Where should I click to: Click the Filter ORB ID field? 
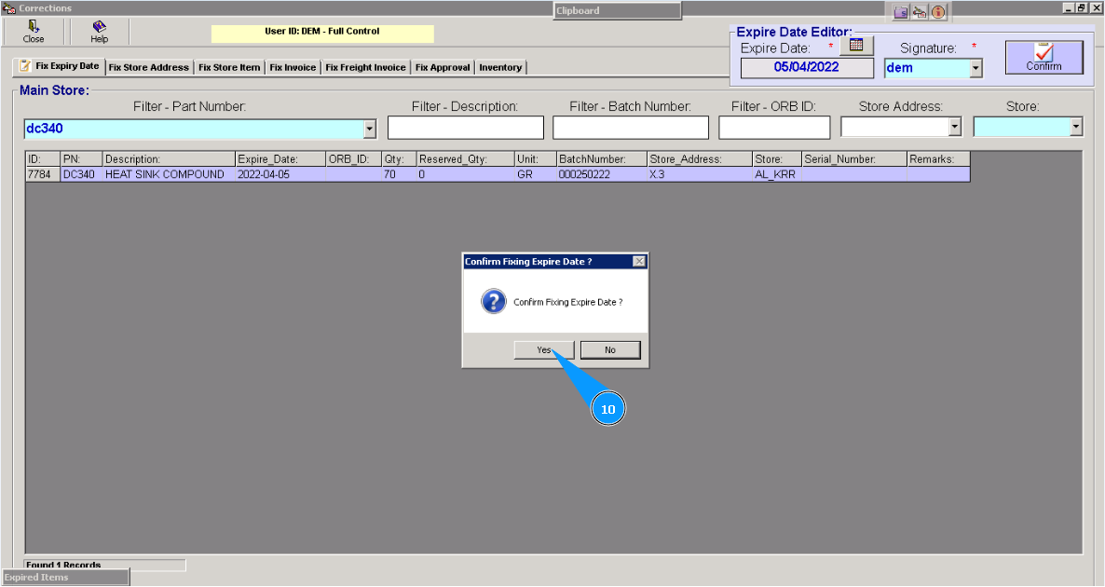[774, 128]
